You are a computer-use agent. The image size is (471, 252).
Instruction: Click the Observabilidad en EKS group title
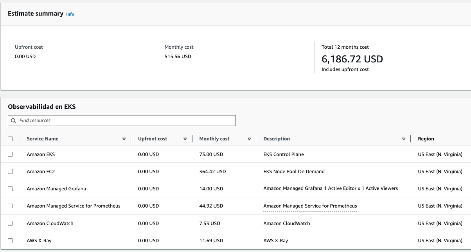pos(42,106)
